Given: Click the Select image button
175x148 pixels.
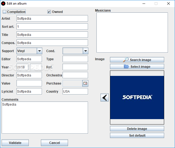Looking at the screenshot, I should pyautogui.click(x=137, y=66).
